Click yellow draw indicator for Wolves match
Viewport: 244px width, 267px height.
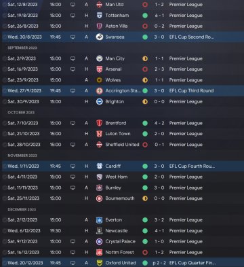[x=145, y=80]
